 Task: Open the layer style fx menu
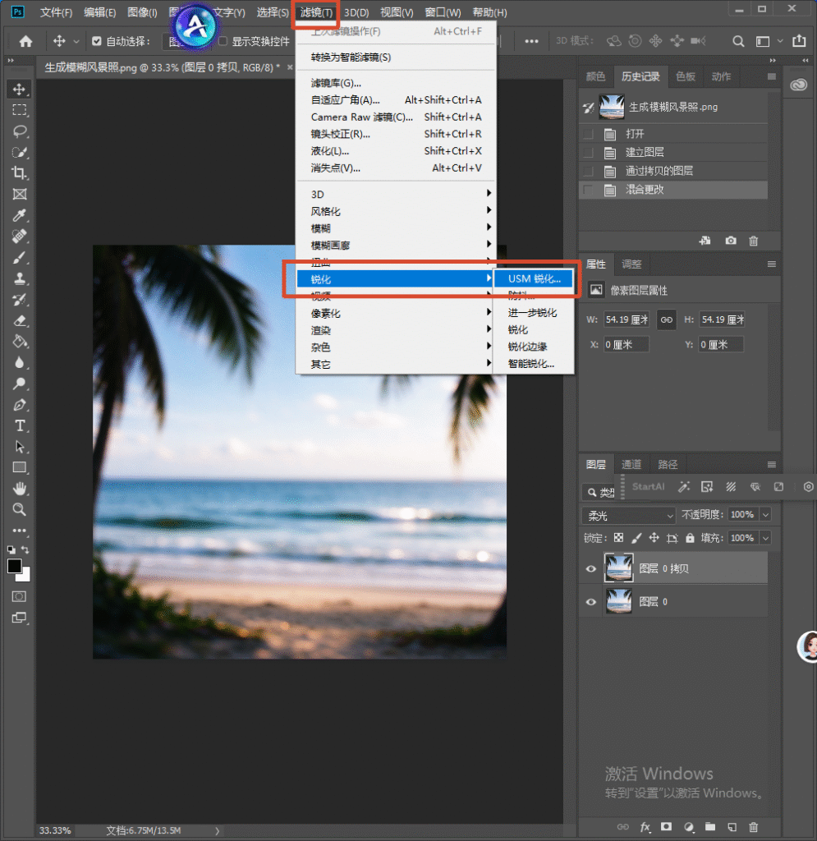click(x=645, y=826)
